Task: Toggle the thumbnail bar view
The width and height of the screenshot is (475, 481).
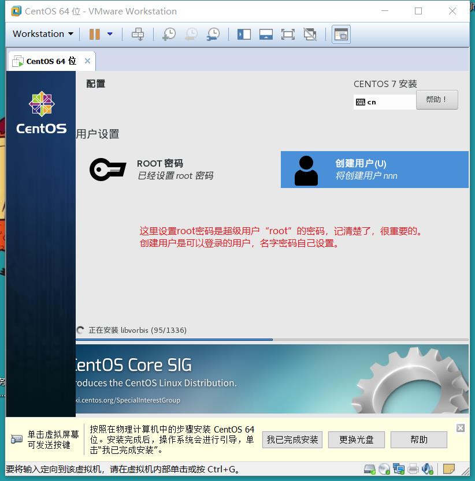Action: 266,34
